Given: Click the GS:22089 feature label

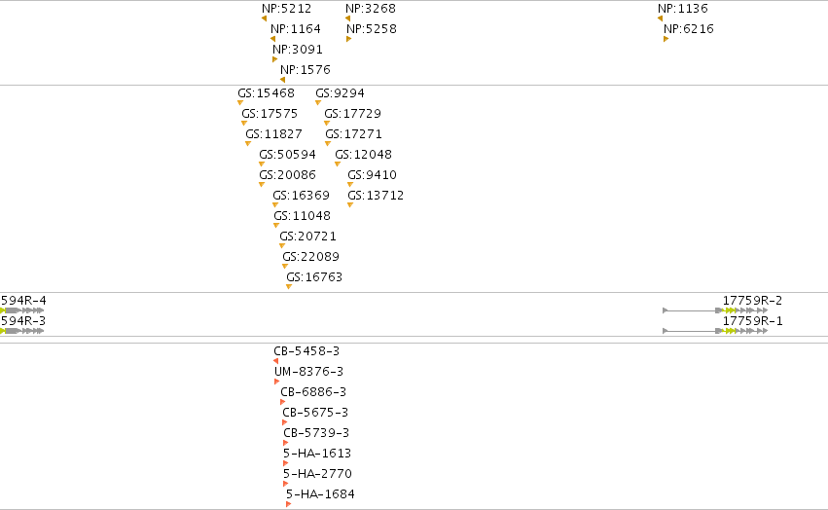Looking at the screenshot, I should [311, 257].
